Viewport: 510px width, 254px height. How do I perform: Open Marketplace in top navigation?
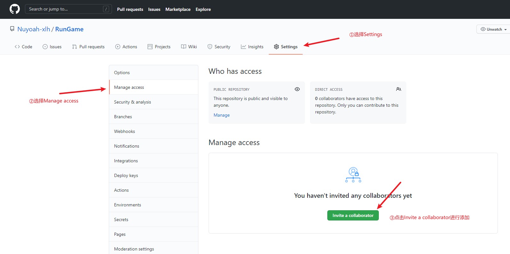tap(178, 9)
